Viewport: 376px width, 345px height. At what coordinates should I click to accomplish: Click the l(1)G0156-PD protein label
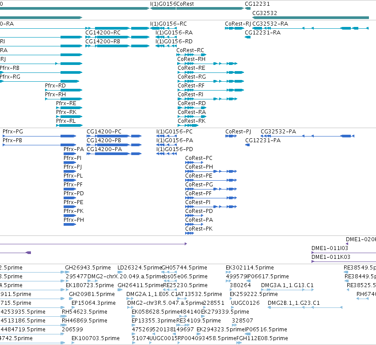175,149
